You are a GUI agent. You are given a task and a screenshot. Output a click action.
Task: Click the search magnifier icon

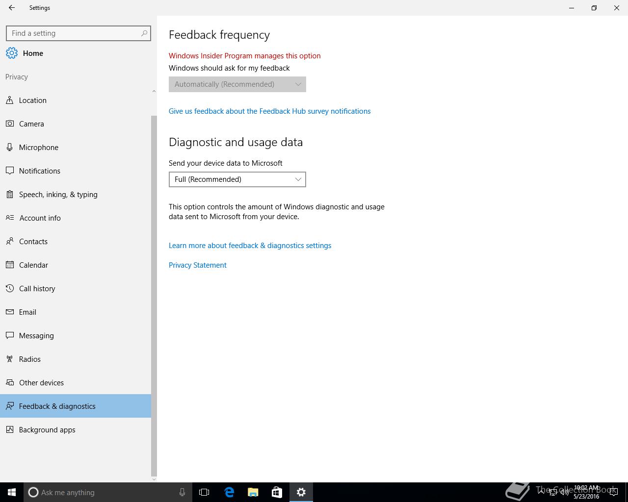coord(144,33)
